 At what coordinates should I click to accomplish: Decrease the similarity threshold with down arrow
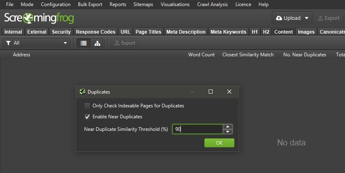(228, 131)
